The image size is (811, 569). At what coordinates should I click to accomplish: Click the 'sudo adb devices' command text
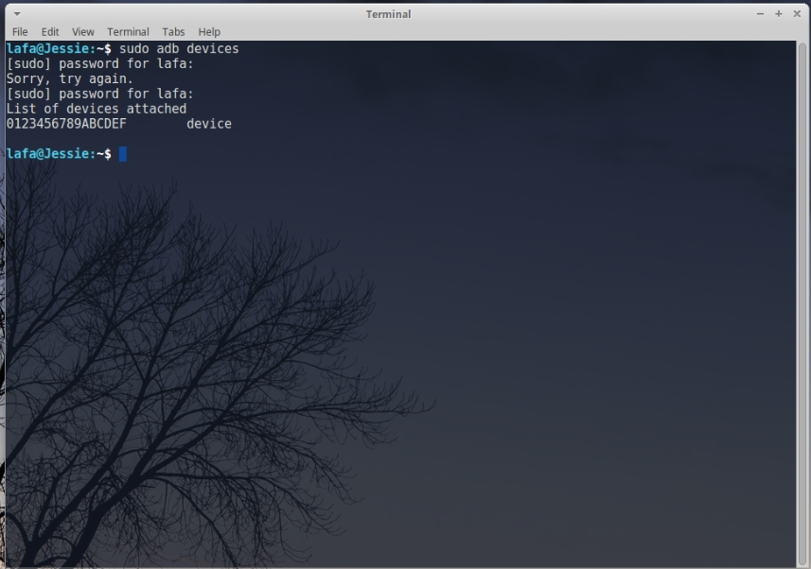[179, 48]
